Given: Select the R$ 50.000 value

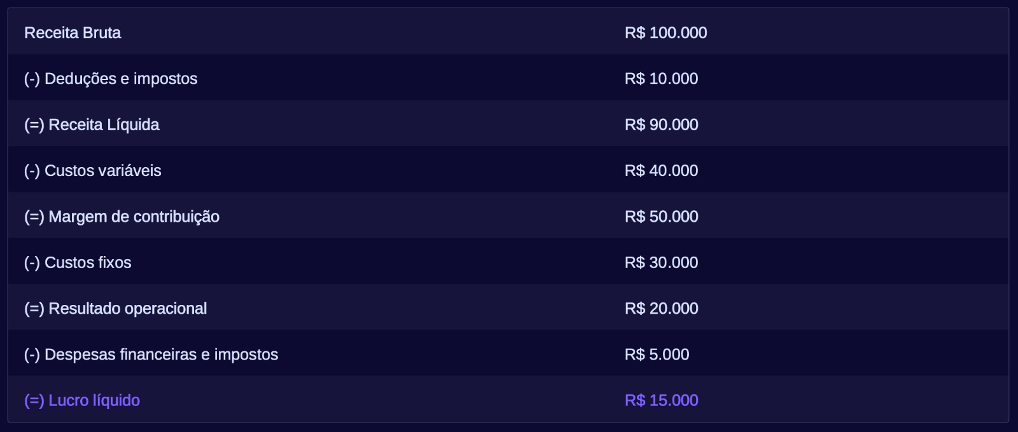Looking at the screenshot, I should [x=661, y=217].
